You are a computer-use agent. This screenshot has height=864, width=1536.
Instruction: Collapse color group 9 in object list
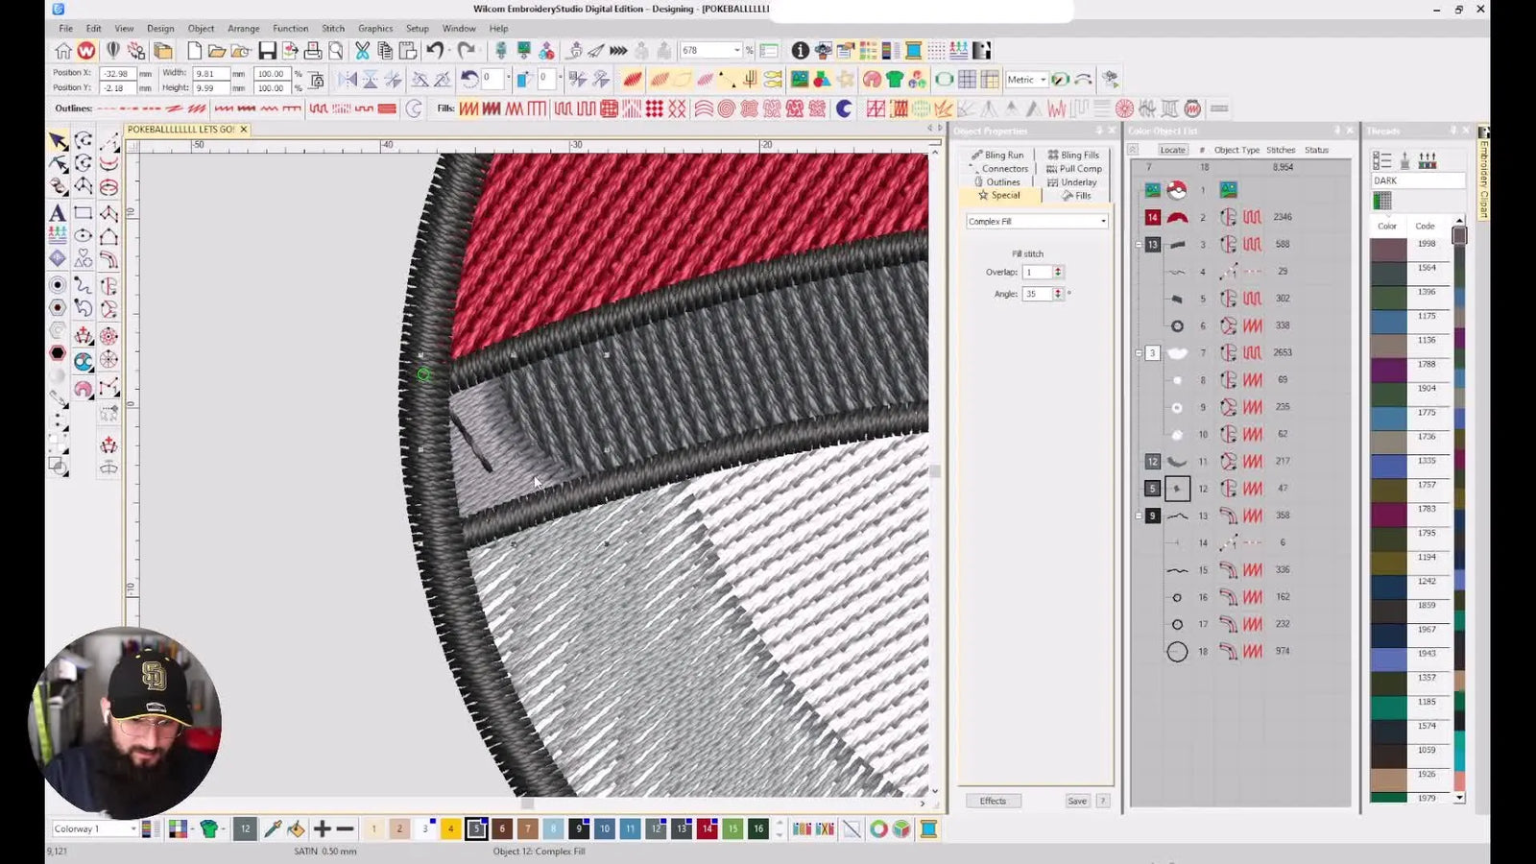[1139, 516]
